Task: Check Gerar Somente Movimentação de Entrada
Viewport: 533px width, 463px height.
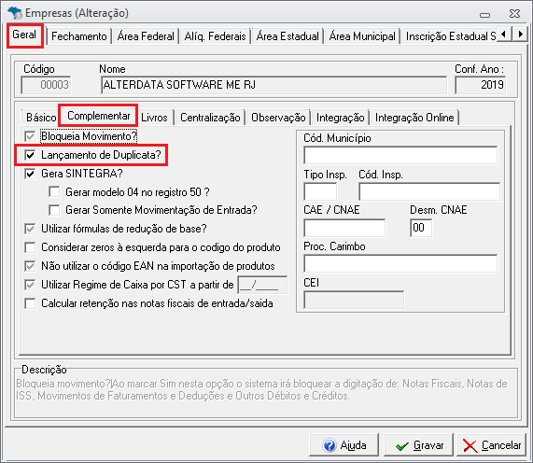Action: (x=54, y=210)
